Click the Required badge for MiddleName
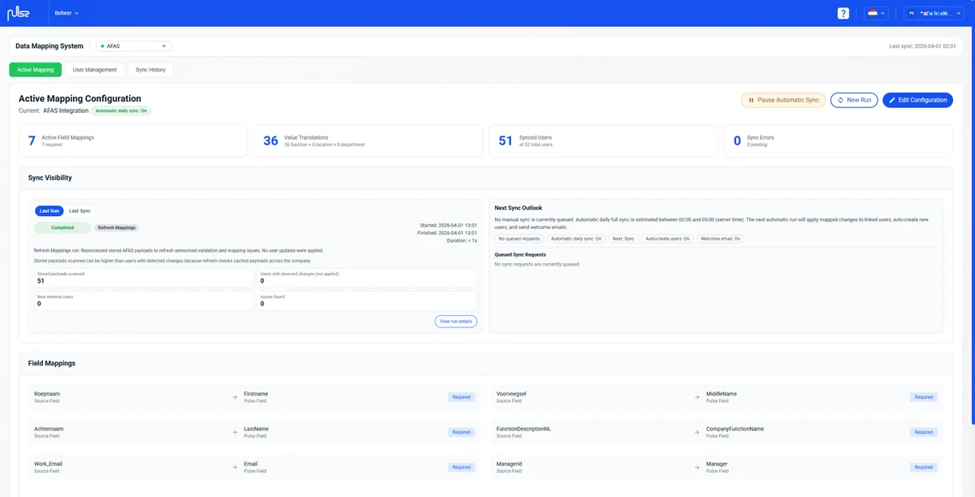Screen dimensions: 975x497 click(x=924, y=397)
